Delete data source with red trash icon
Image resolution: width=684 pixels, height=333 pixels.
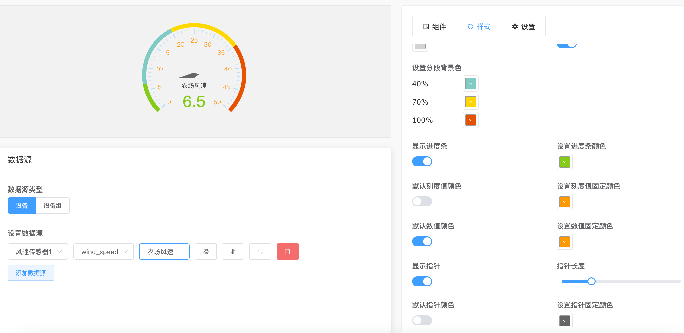tap(287, 252)
